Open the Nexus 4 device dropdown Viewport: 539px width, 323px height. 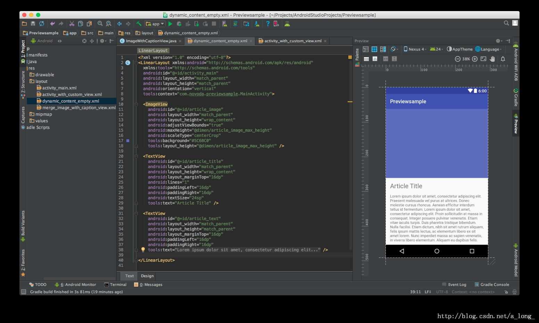(415, 49)
